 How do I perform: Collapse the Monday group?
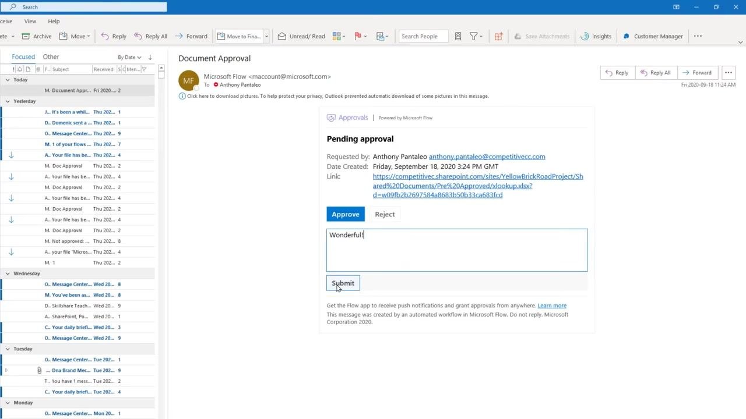[8, 403]
